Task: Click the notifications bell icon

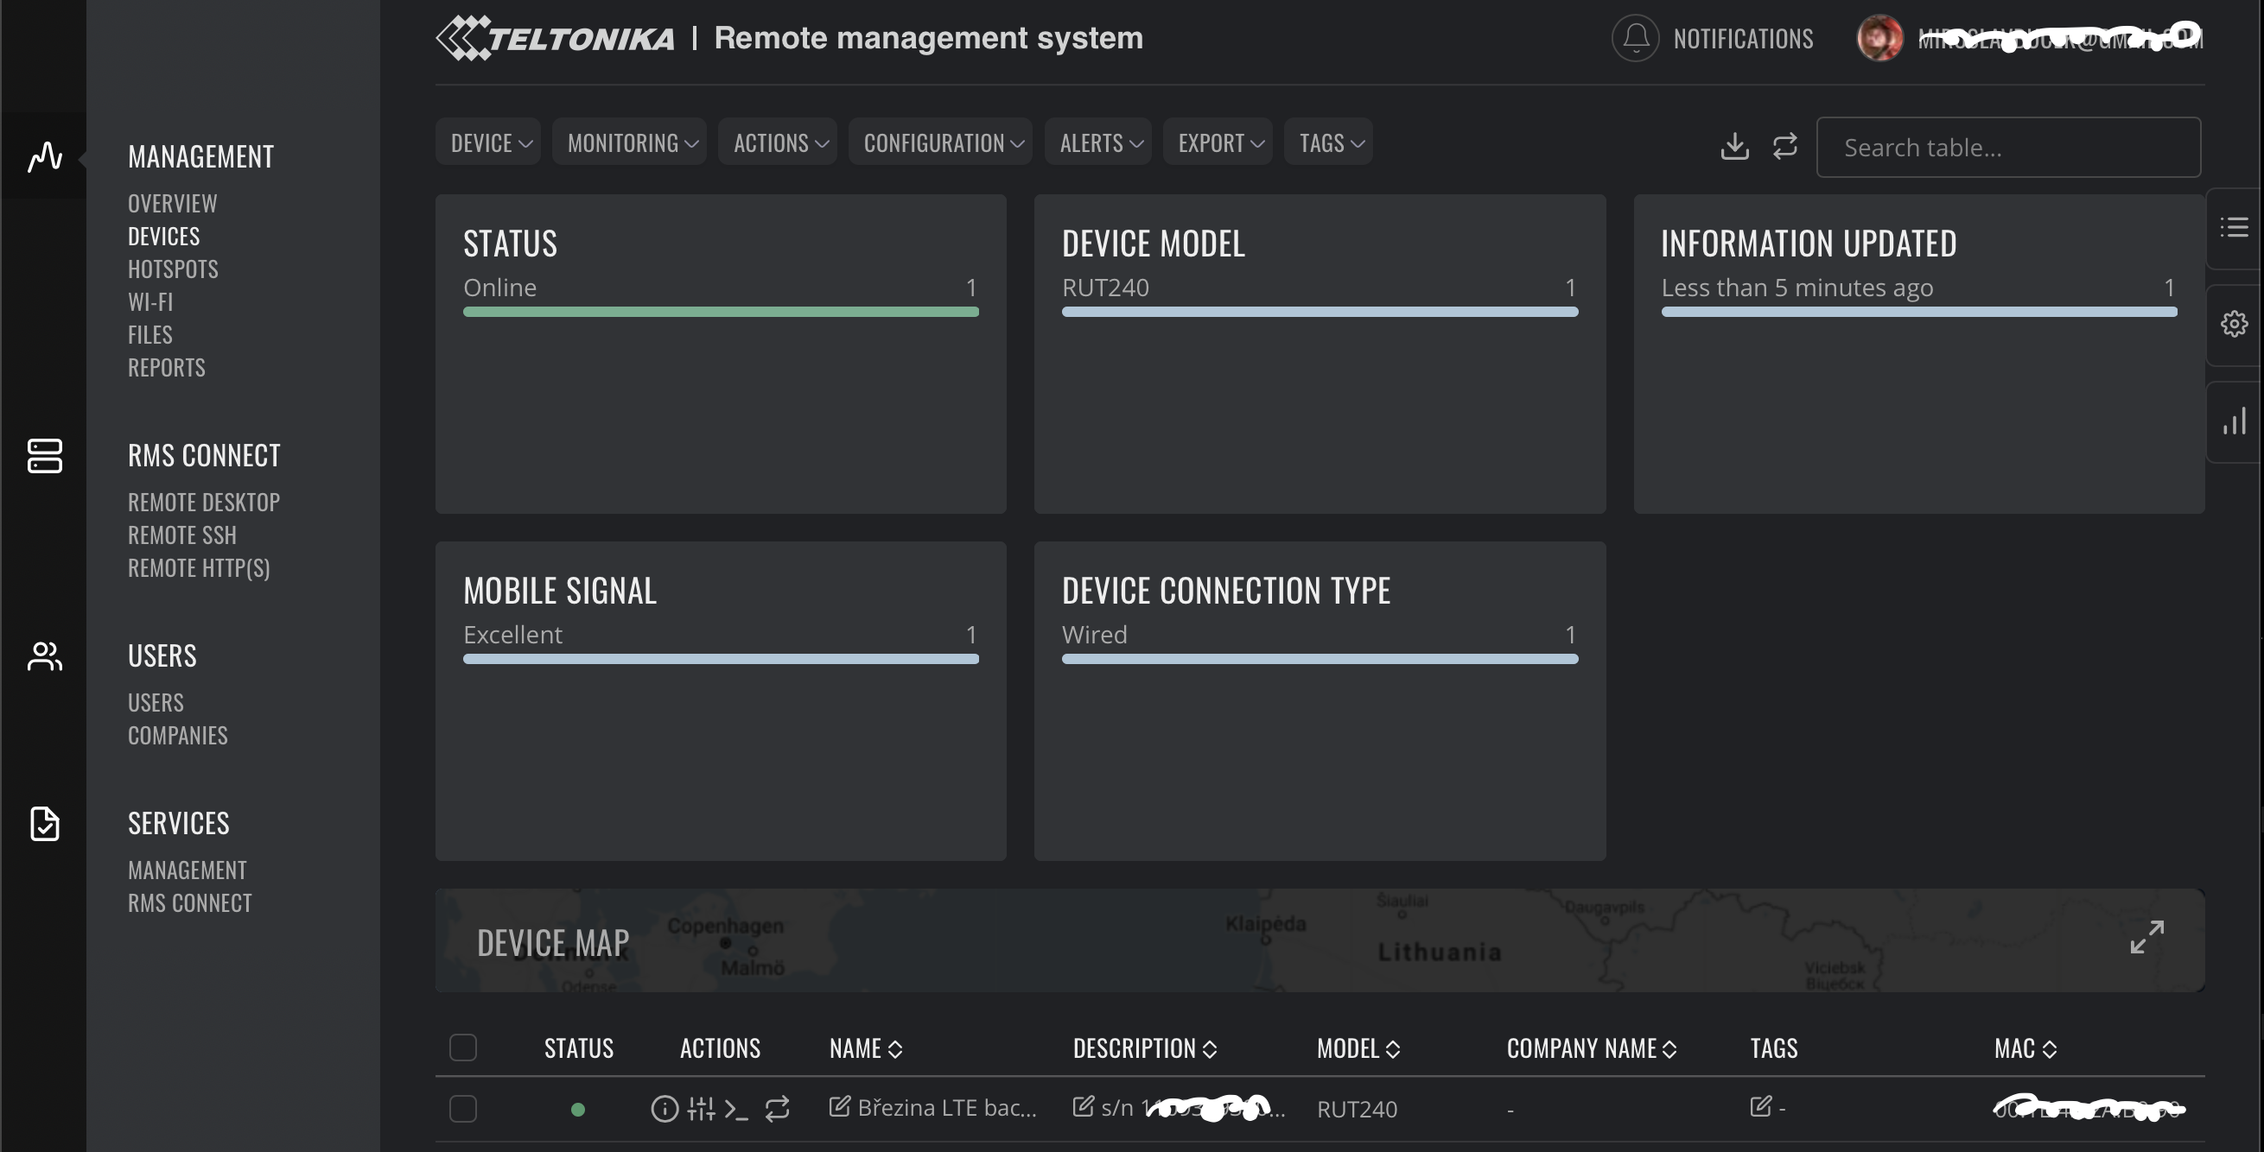Action: click(x=1637, y=40)
